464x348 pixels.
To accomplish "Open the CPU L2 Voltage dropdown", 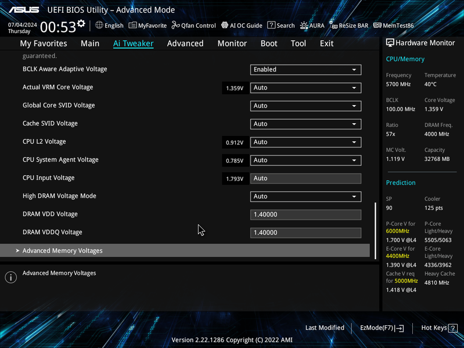I will [305, 142].
